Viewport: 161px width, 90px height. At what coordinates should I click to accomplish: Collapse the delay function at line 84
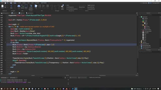(6, 60)
